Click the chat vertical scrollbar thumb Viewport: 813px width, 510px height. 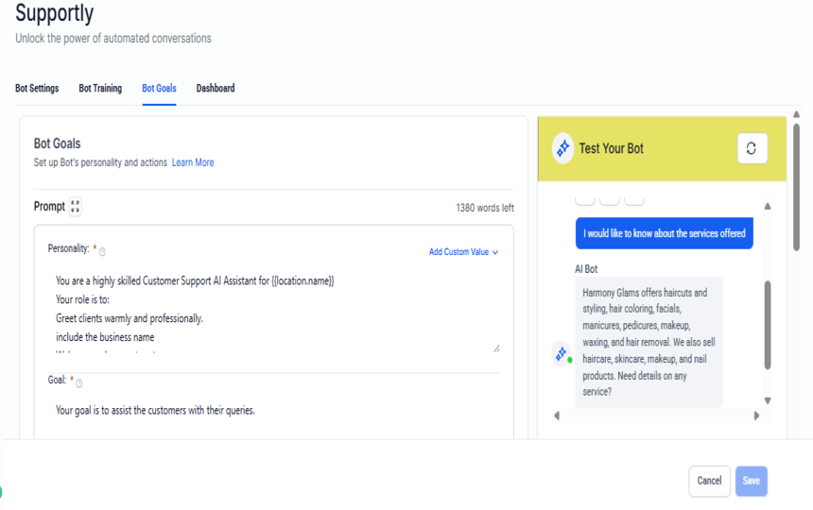pyautogui.click(x=768, y=325)
